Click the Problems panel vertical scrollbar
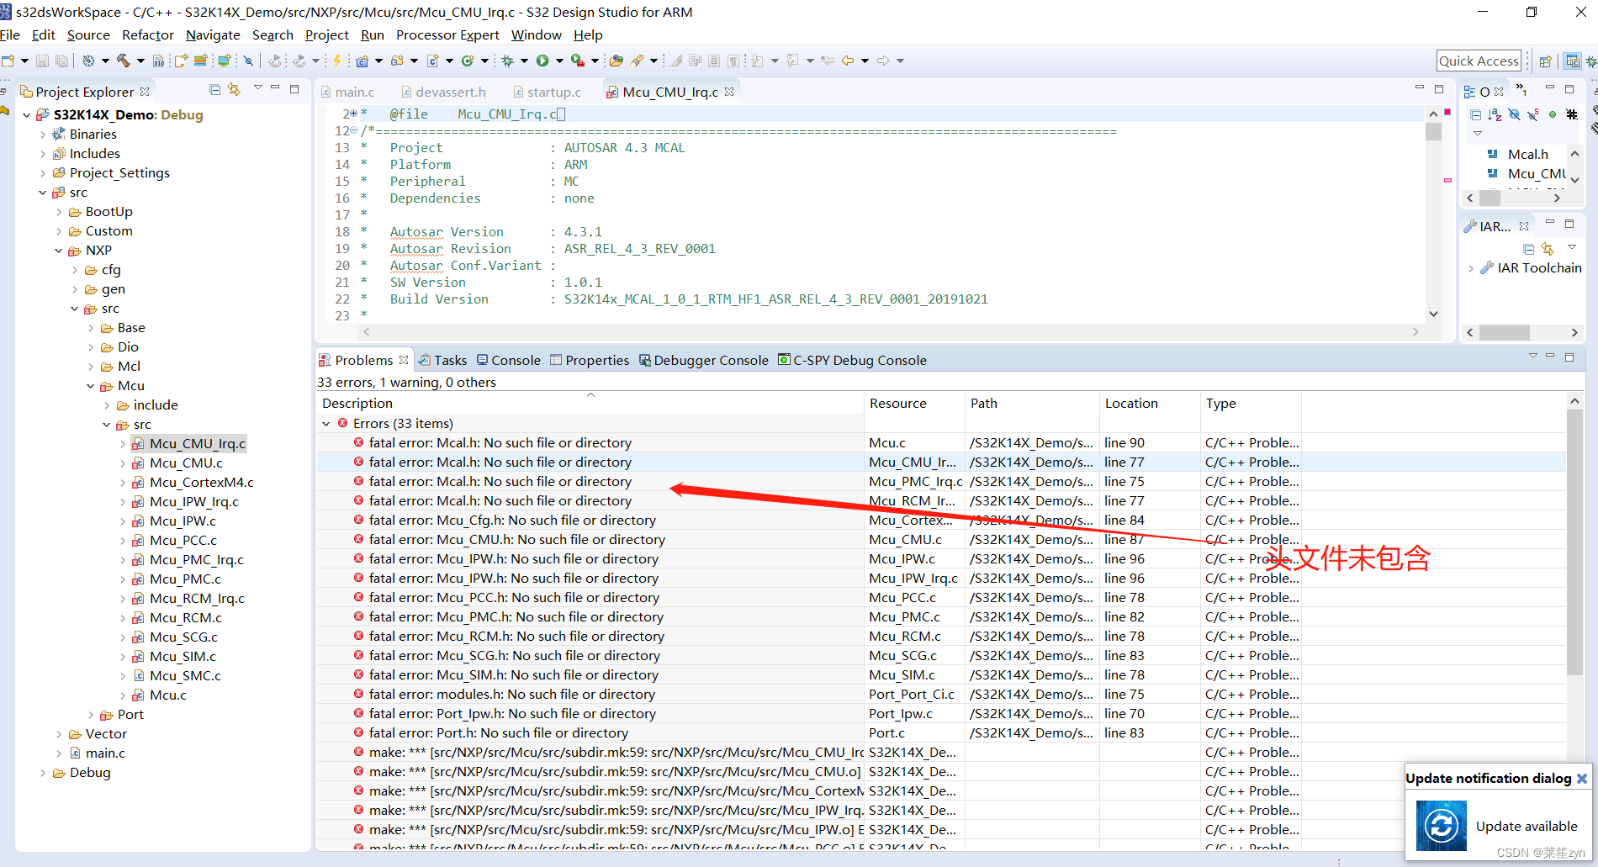This screenshot has height=867, width=1598. (1574, 544)
